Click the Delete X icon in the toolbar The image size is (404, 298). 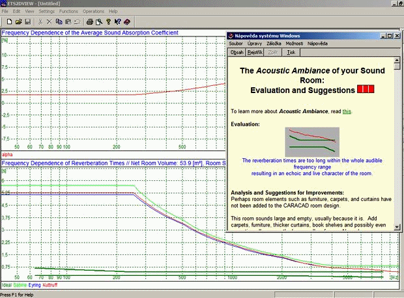pos(50,22)
